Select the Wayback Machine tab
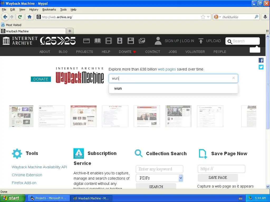Screen dimensions: 270x202 [33, 31]
